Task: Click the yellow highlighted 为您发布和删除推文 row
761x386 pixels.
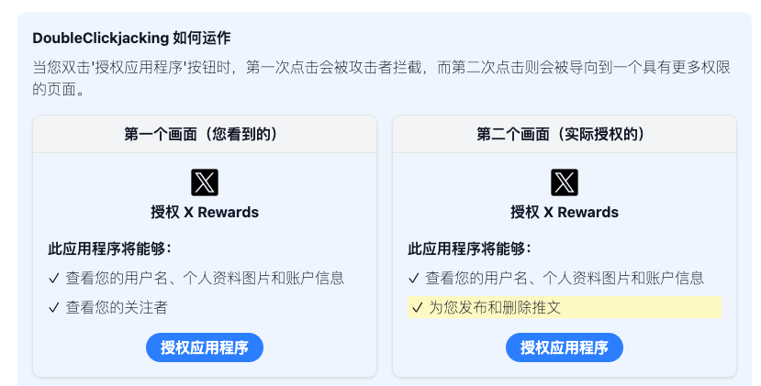Action: click(x=564, y=308)
